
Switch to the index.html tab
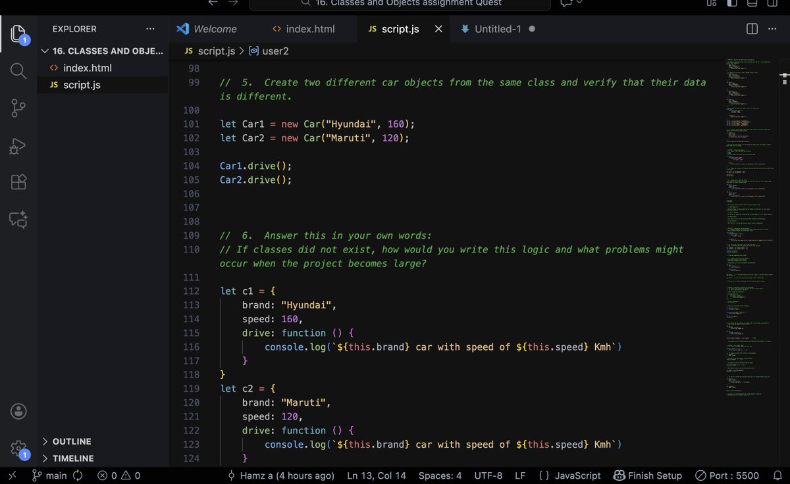point(303,29)
